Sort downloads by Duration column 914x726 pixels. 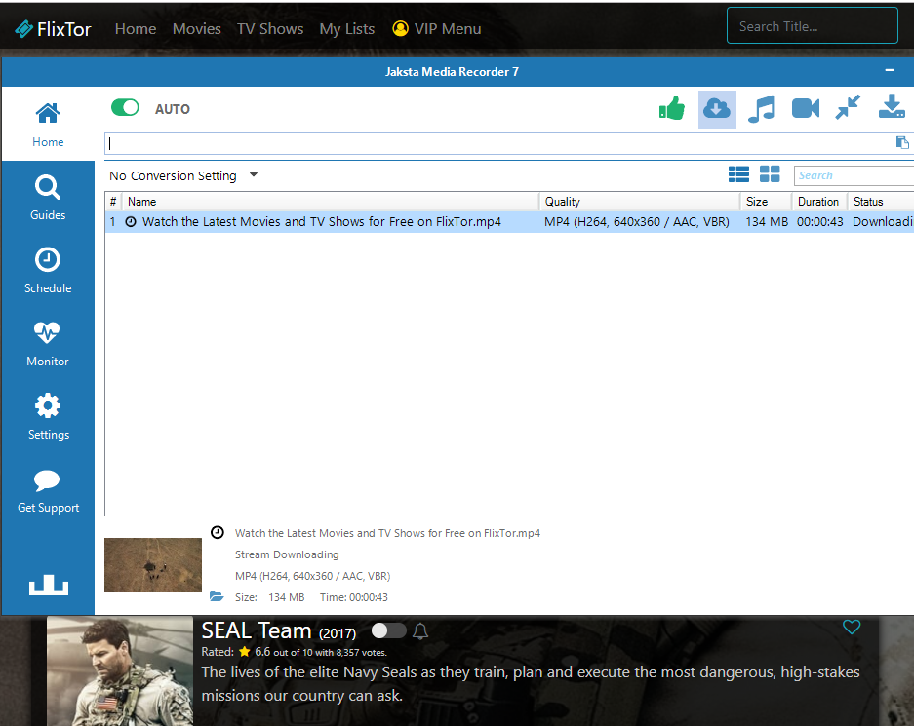click(819, 202)
